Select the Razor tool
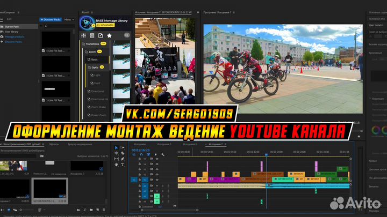The height and width of the screenshot is (217, 387). tap(123, 153)
